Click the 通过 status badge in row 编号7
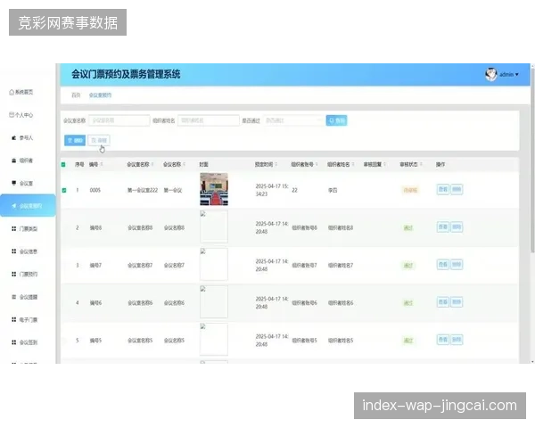 [408, 265]
